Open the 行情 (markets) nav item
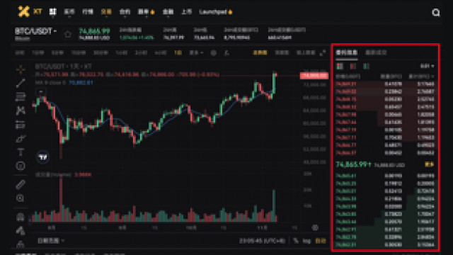The image size is (453, 255). point(88,12)
